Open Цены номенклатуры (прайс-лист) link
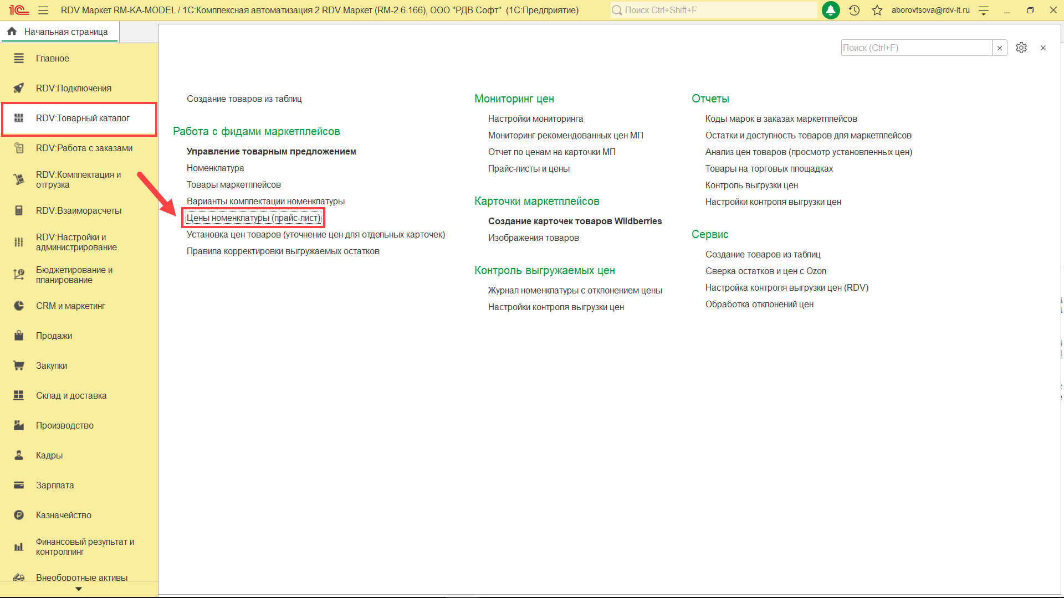This screenshot has height=598, width=1064. pos(253,218)
